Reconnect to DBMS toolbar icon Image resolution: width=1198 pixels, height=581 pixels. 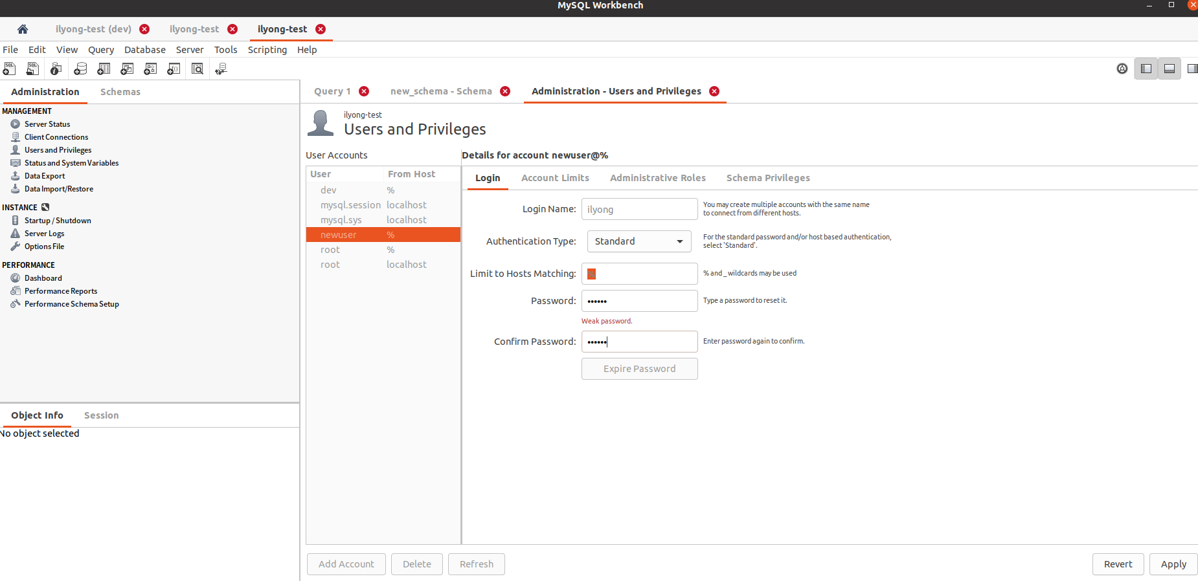(221, 69)
